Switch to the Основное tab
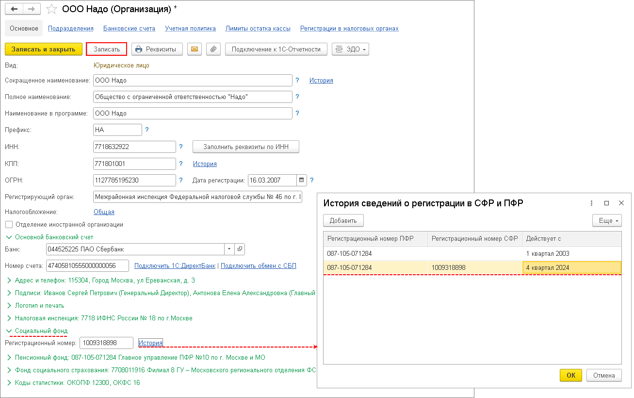 click(24, 28)
